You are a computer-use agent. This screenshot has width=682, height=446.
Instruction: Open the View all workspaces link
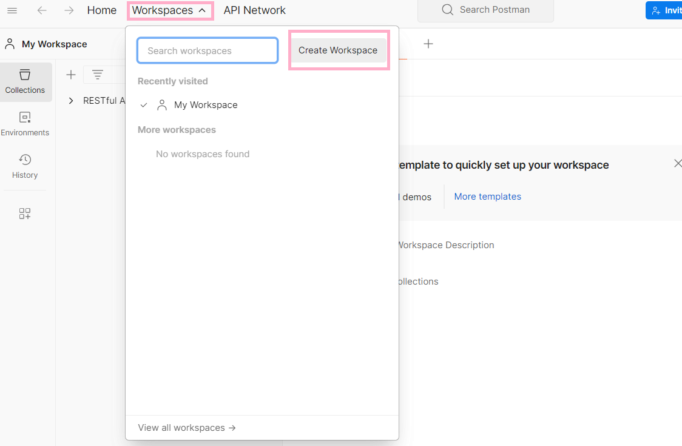pyautogui.click(x=187, y=428)
